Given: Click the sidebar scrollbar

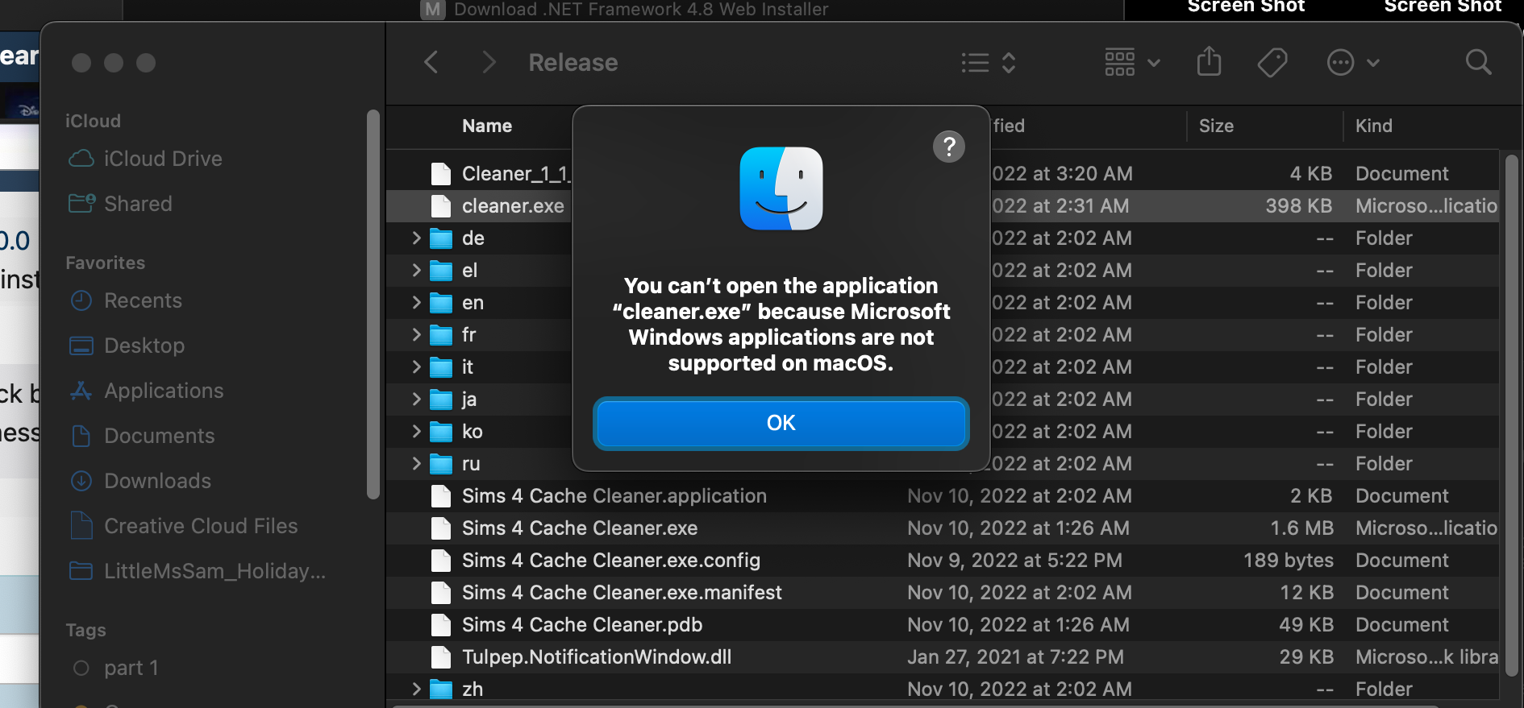Looking at the screenshot, I should point(373,304).
